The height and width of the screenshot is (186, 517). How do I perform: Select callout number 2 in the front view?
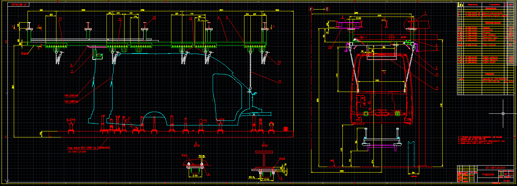tap(437, 88)
